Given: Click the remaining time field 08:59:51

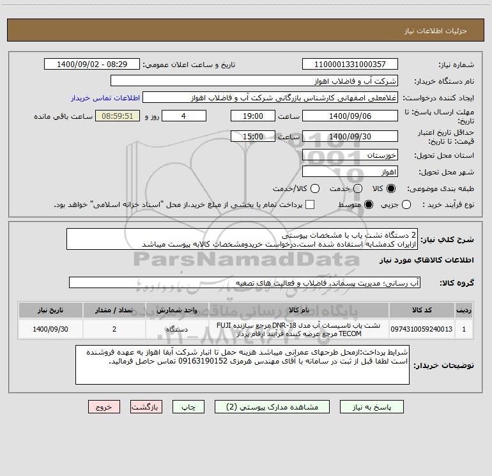Looking at the screenshot, I should [118, 116].
